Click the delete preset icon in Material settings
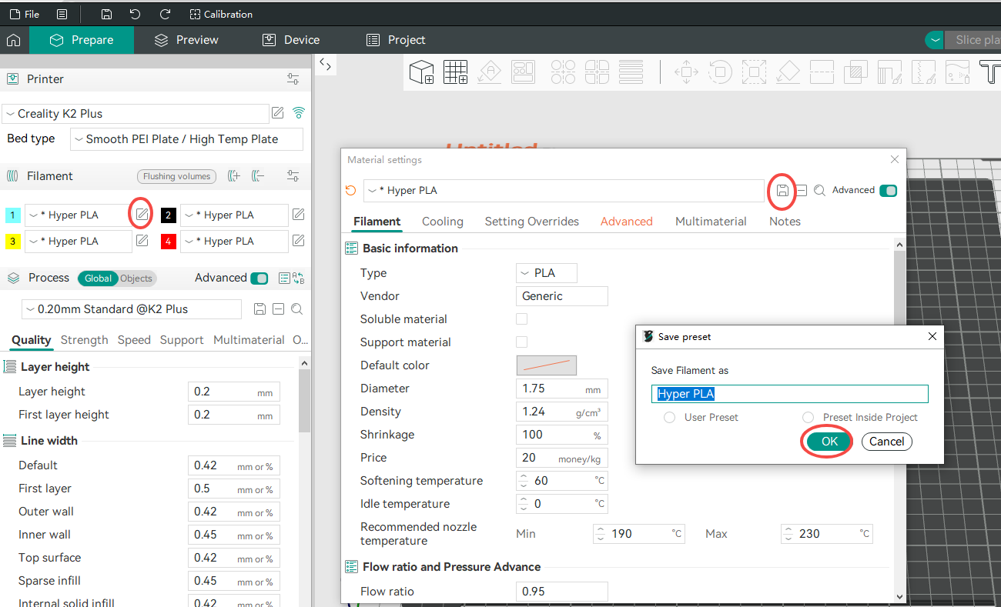The width and height of the screenshot is (1001, 607). coord(802,191)
